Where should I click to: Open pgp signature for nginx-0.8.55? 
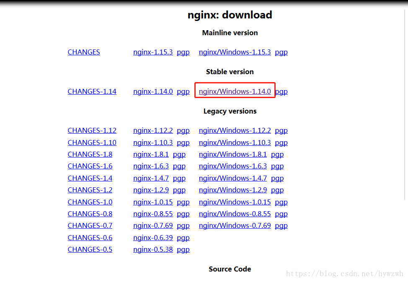(x=183, y=214)
